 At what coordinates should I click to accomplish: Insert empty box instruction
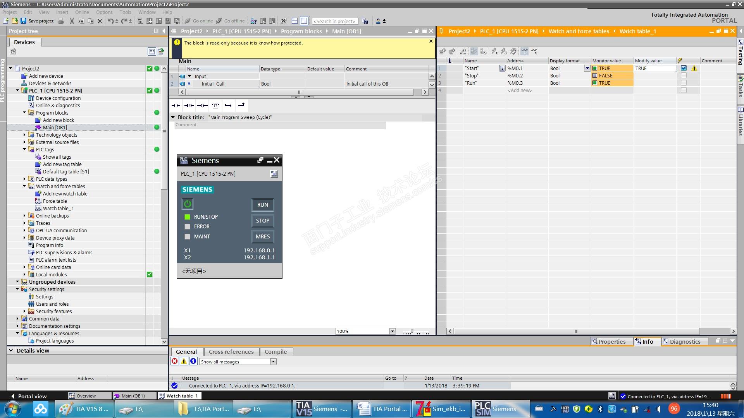[215, 105]
